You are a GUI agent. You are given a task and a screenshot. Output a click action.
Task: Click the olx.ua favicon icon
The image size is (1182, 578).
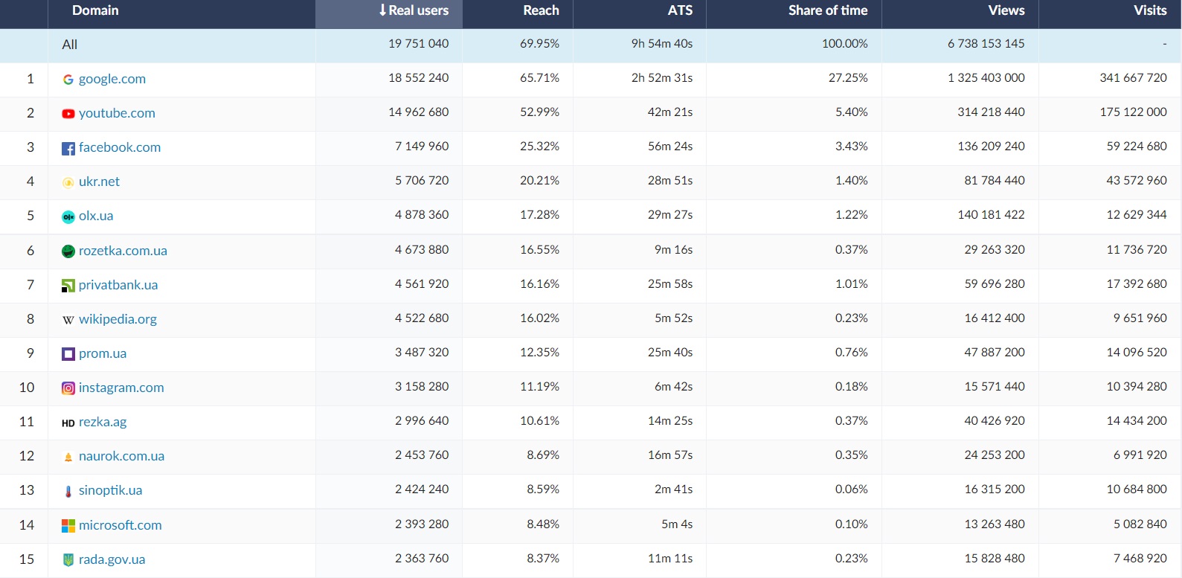pos(68,217)
